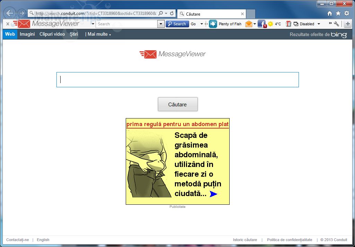Click the sun weather icon
355x247 pixels.
coord(270,24)
